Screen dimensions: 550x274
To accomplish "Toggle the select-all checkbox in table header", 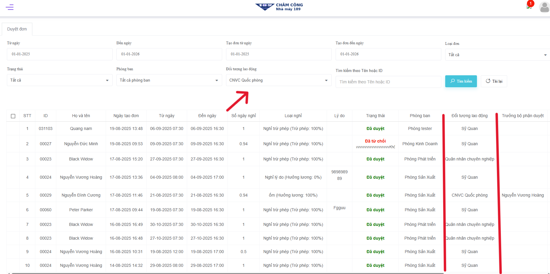I will point(13,116).
